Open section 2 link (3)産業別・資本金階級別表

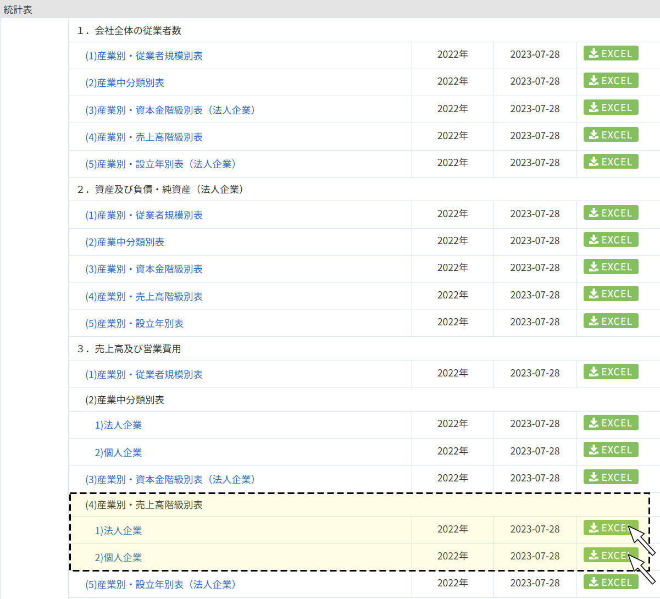point(144,269)
